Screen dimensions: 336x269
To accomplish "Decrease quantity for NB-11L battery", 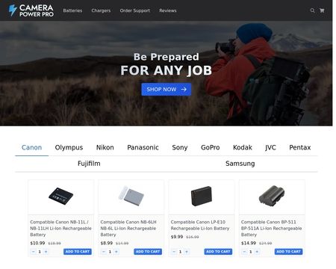I will tap(34, 252).
